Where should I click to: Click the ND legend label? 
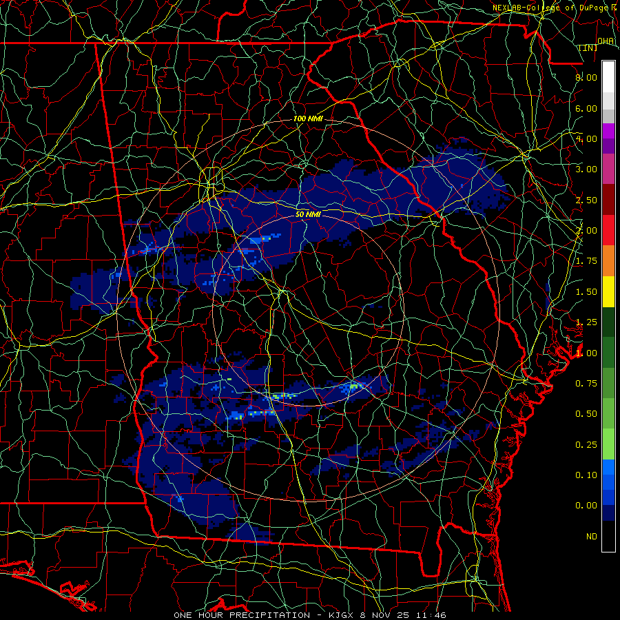coord(592,537)
